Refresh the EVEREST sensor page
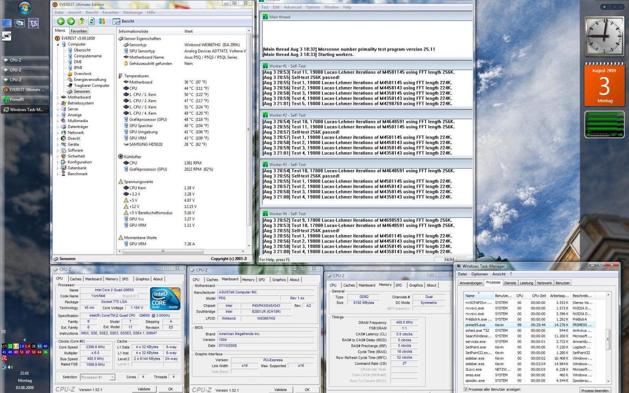Viewport: 629px width, 393px height. coord(91,22)
